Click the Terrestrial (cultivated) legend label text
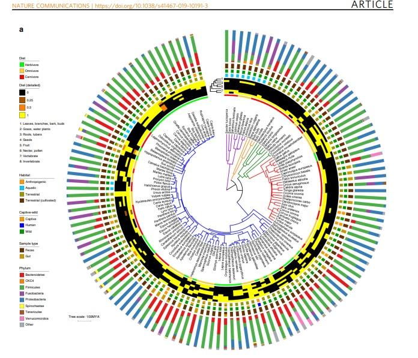Viewport: 418px width, 358px height. click(40, 200)
